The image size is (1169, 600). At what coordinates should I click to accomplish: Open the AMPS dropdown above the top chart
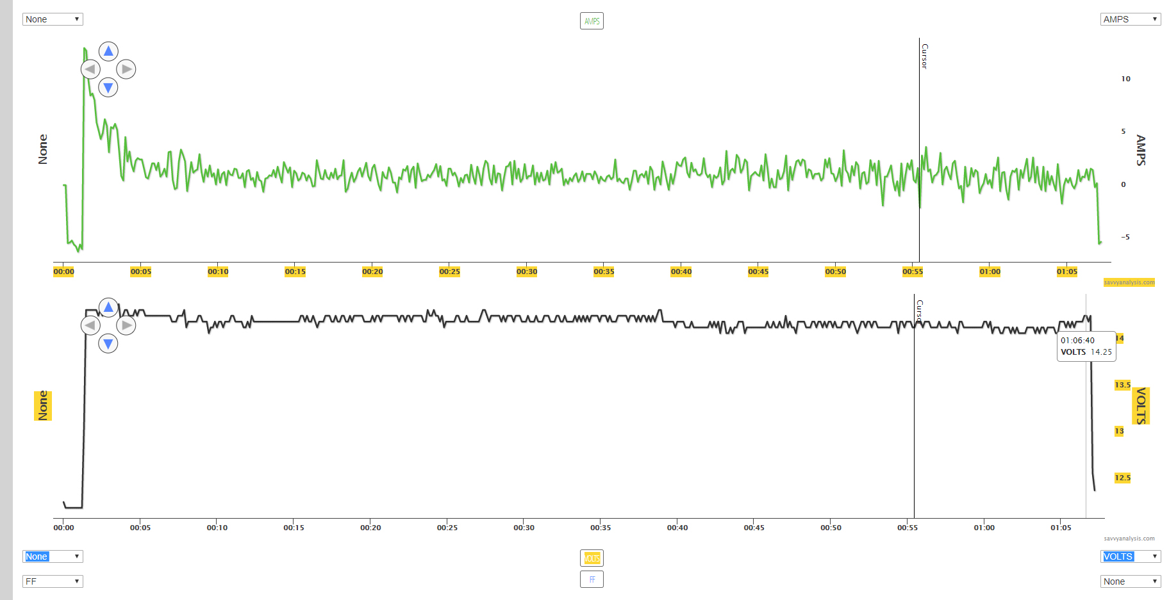pos(1131,19)
